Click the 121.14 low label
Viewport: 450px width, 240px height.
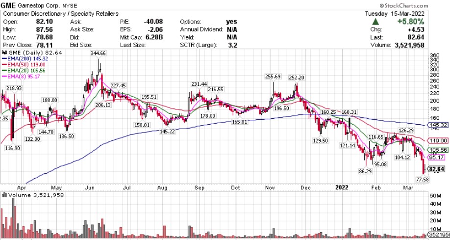(347, 145)
